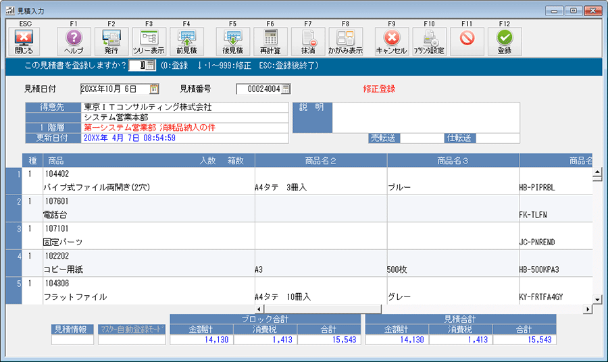
Task: Click the horizontal scrollbar right arrow
Action: (x=588, y=309)
